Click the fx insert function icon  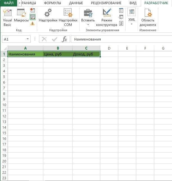(65, 39)
